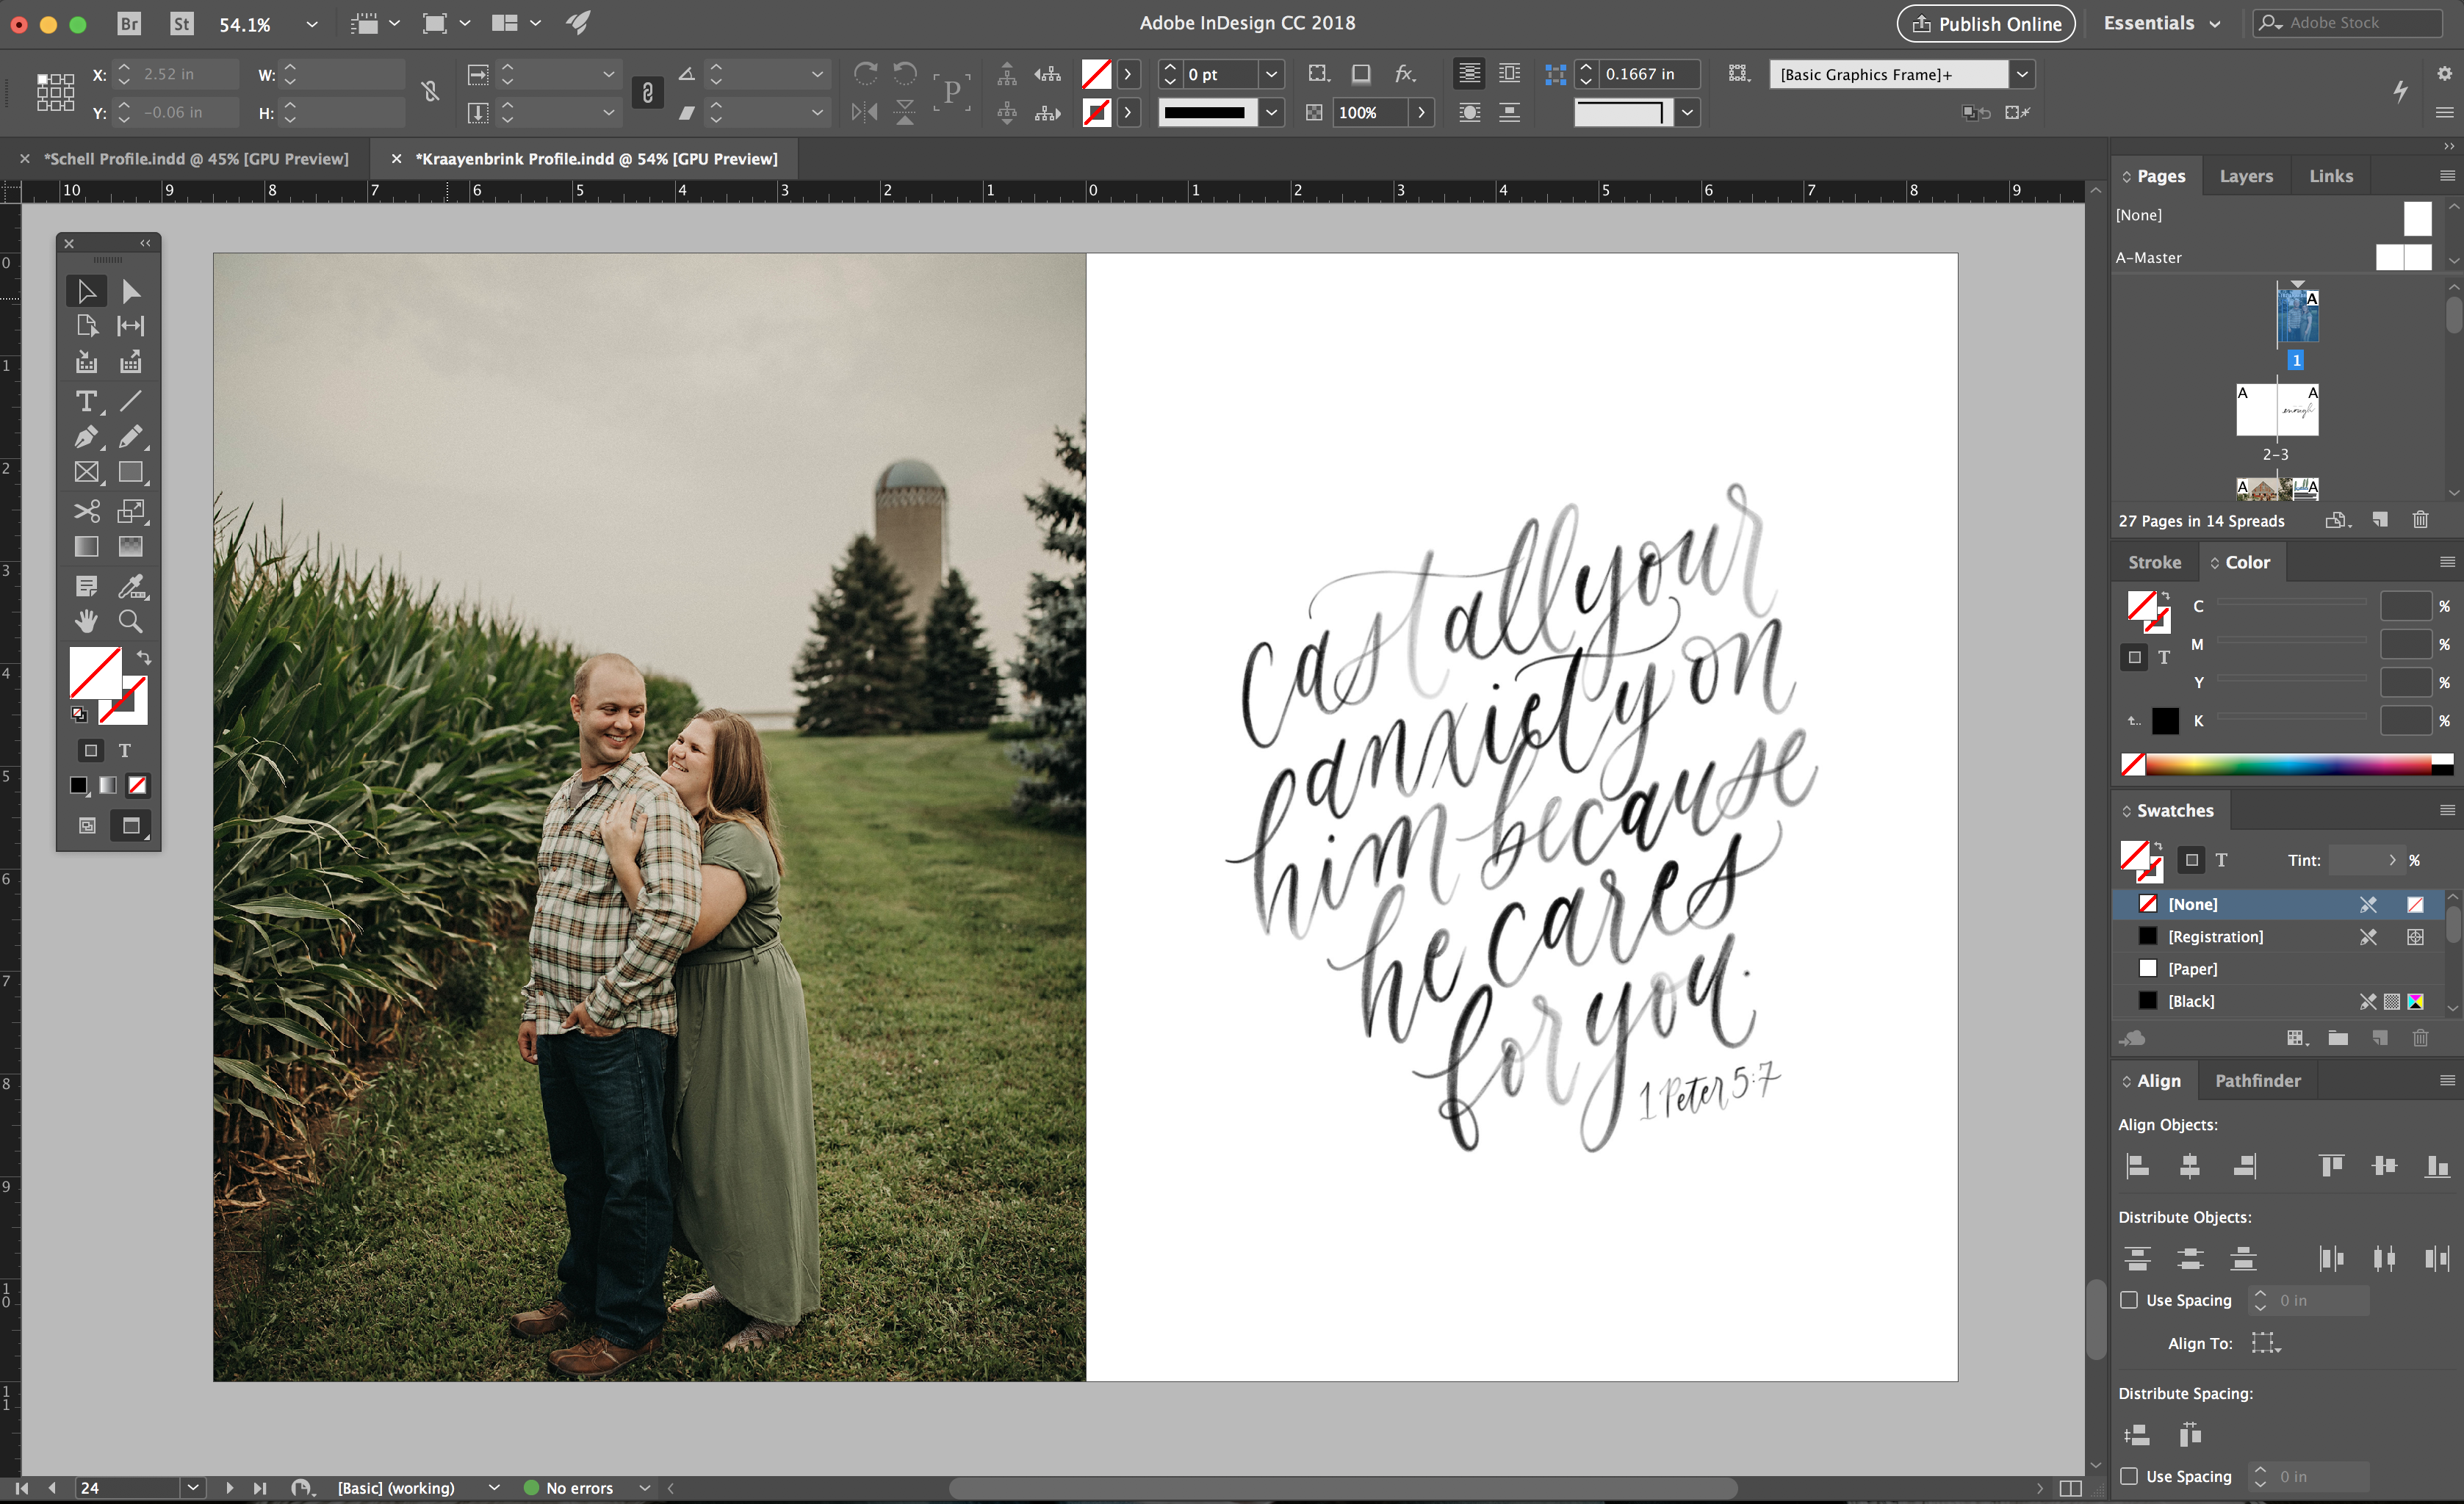This screenshot has width=2464, height=1504.
Task: Choose the Scissors tool
Action: click(86, 510)
